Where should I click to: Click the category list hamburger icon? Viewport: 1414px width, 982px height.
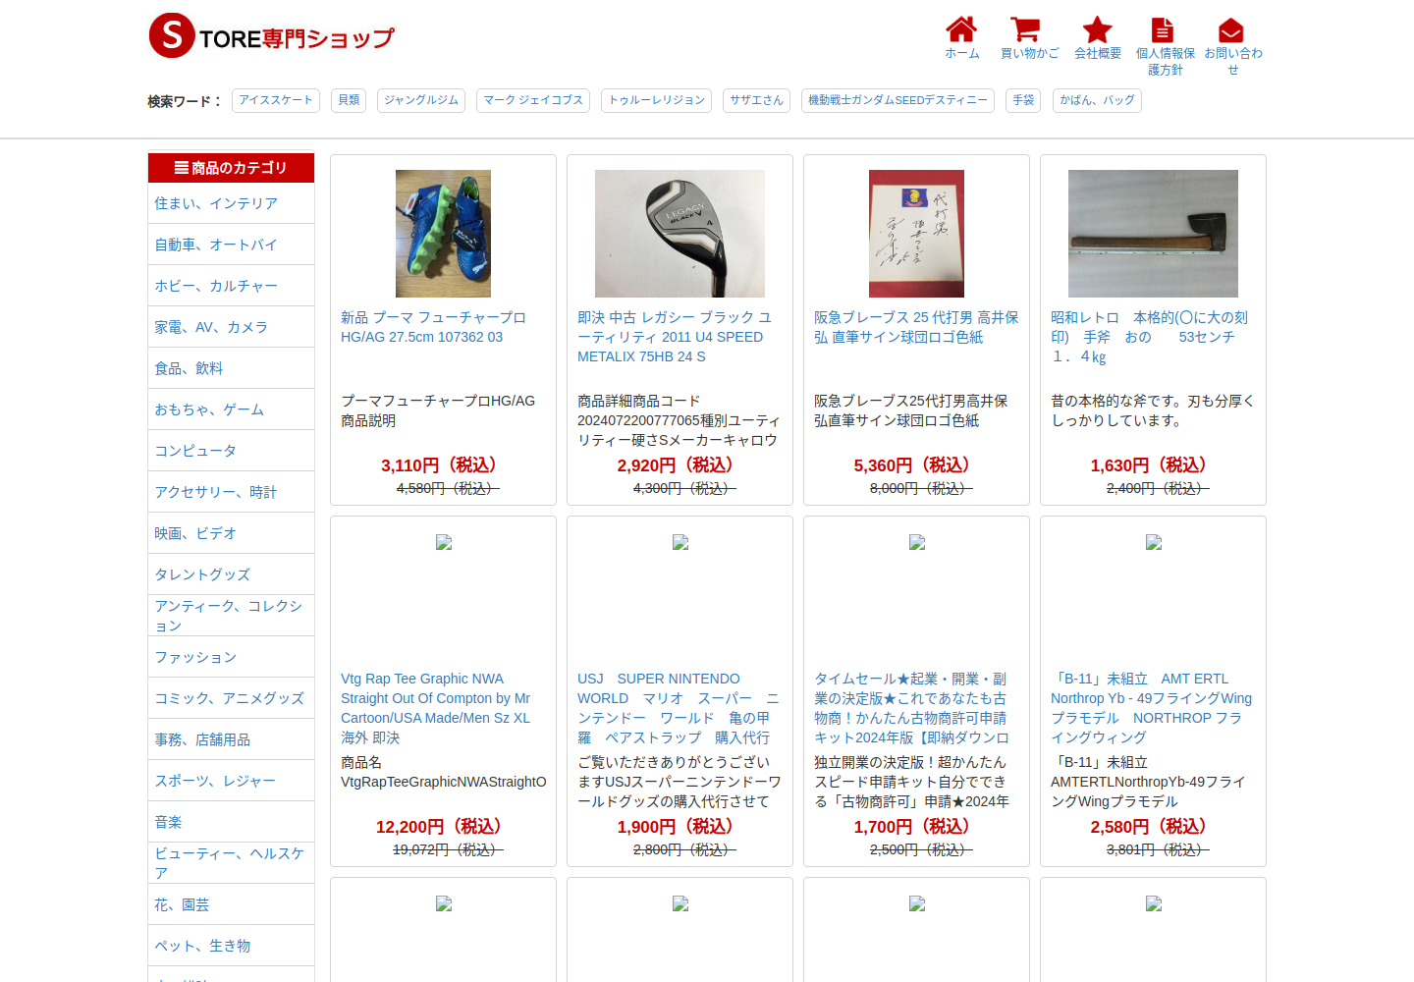coord(182,168)
